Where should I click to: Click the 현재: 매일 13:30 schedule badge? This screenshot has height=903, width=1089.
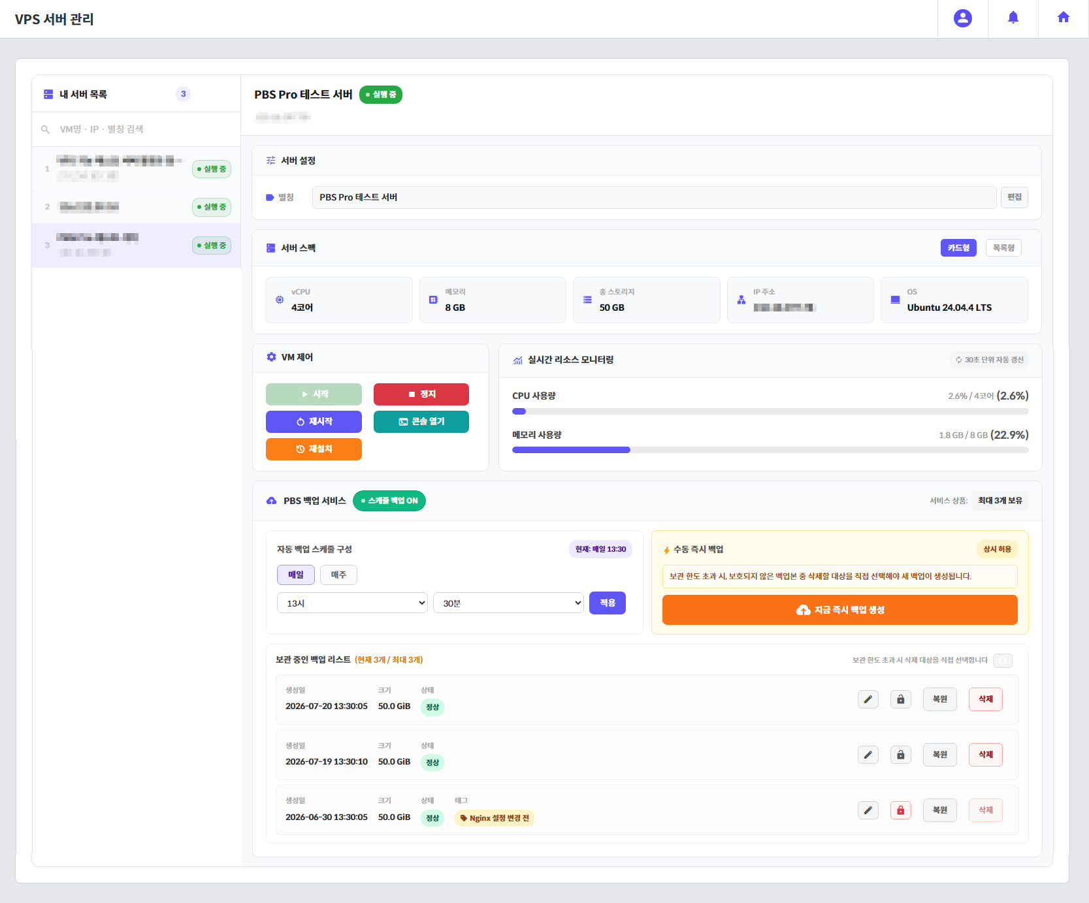click(x=600, y=550)
